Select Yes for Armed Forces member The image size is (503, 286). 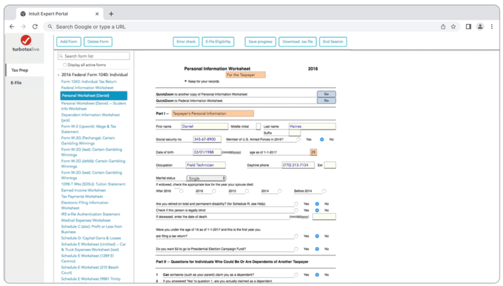[x=299, y=139]
